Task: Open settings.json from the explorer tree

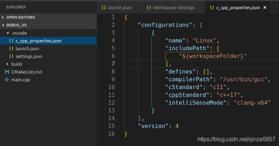Action: pos(49,57)
